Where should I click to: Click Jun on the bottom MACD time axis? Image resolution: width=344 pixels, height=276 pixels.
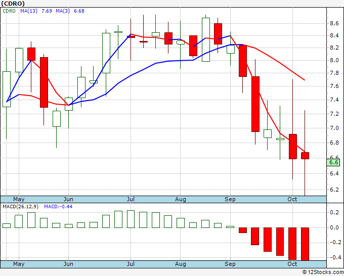click(68, 264)
